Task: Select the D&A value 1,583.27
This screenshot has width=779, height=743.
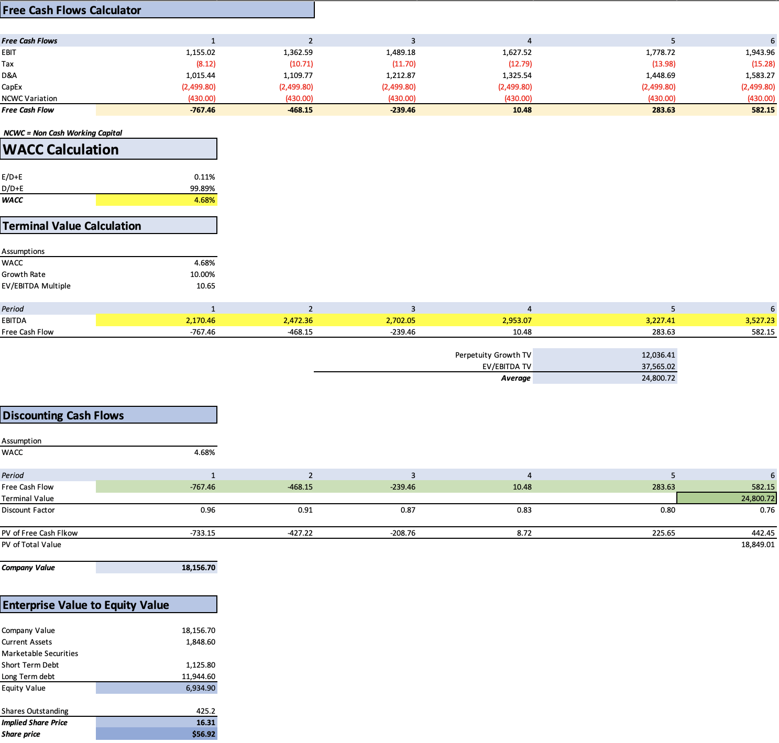Action: pyautogui.click(x=760, y=75)
